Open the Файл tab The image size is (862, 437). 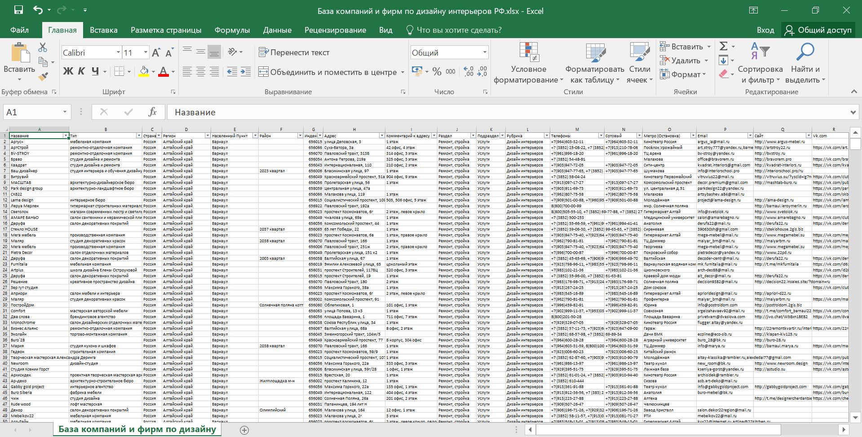[x=19, y=30]
